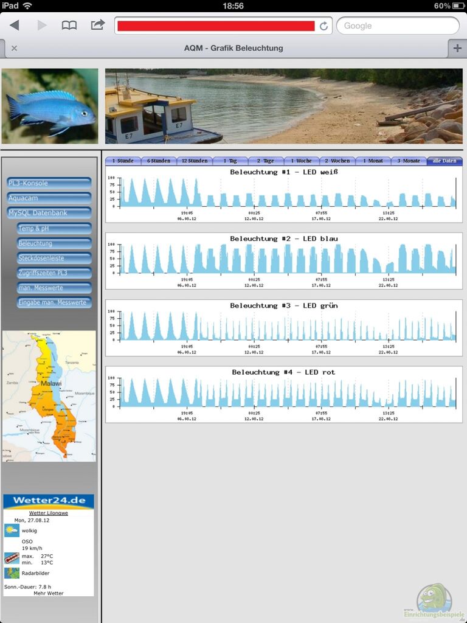Click the Radarbilder map icon
This screenshot has width=467, height=623.
click(x=12, y=573)
